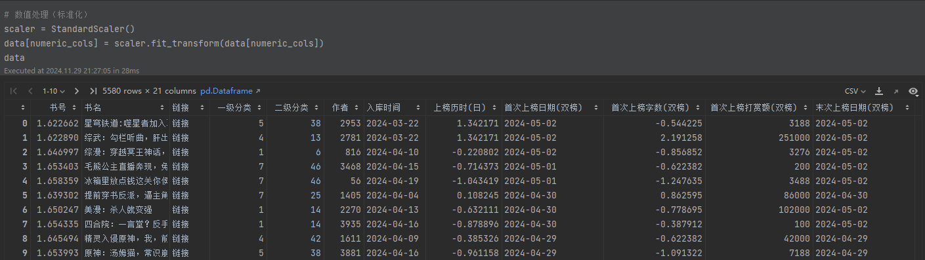
Task: Select the 入库时间 column header label
Action: click(383, 107)
